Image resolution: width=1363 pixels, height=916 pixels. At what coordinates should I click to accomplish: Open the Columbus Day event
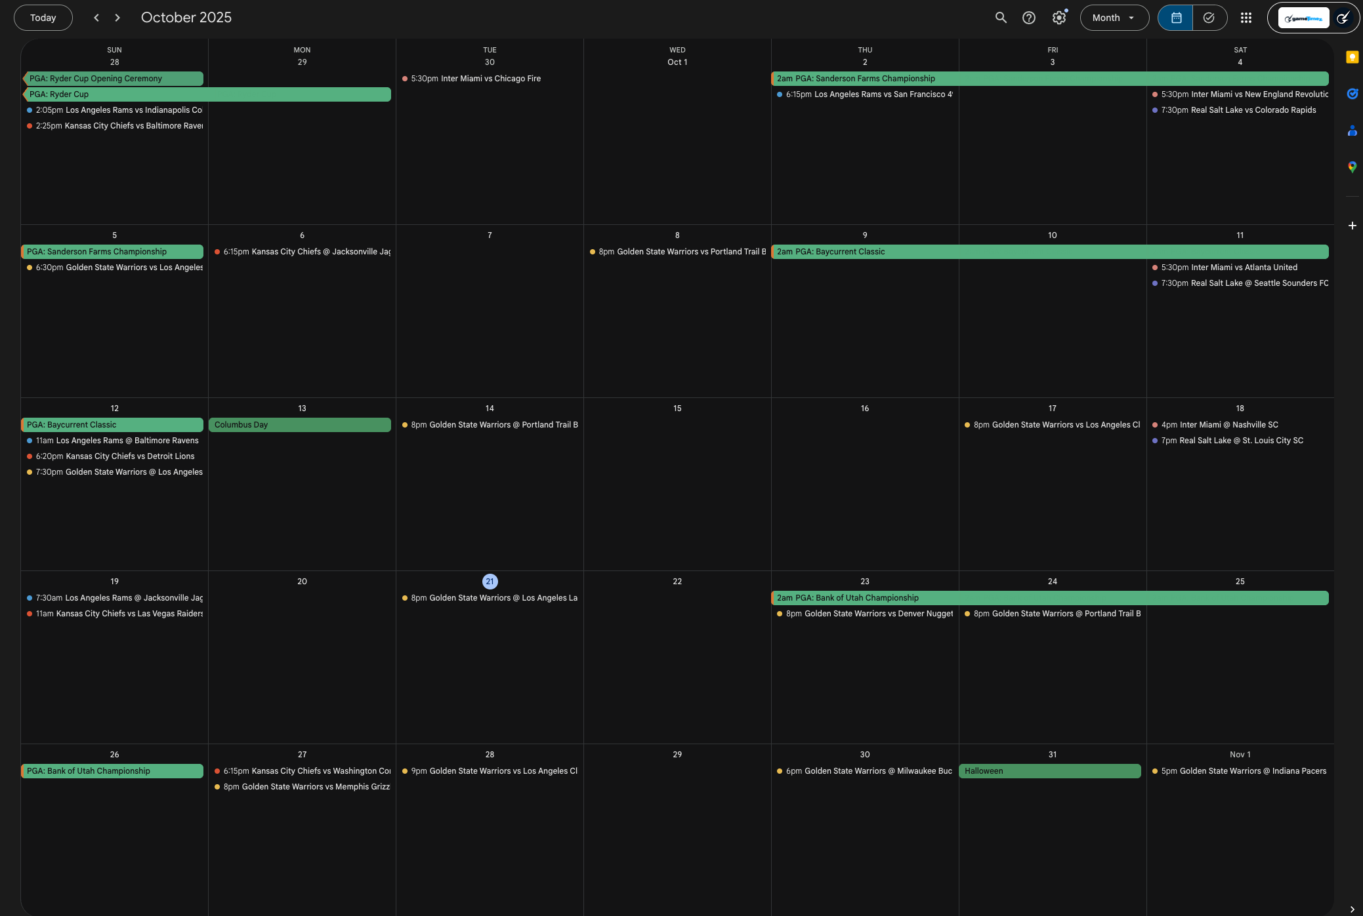click(x=300, y=425)
